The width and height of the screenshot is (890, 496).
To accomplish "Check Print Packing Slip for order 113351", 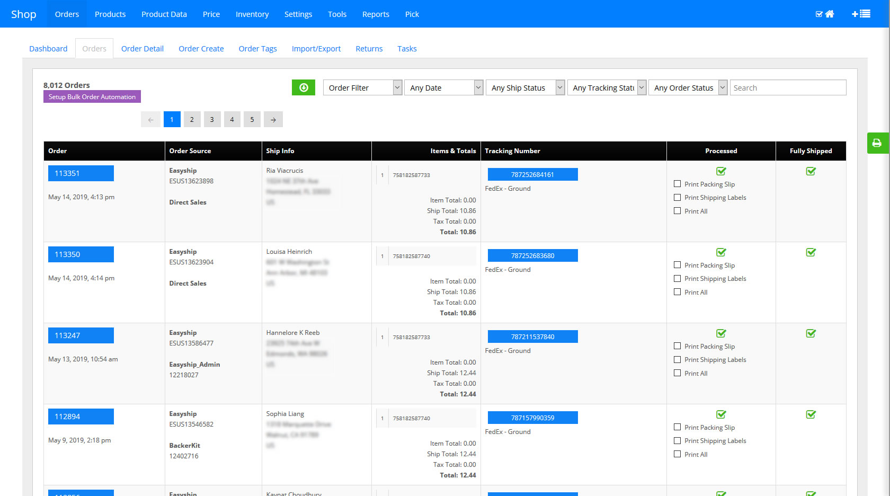I will [677, 184].
